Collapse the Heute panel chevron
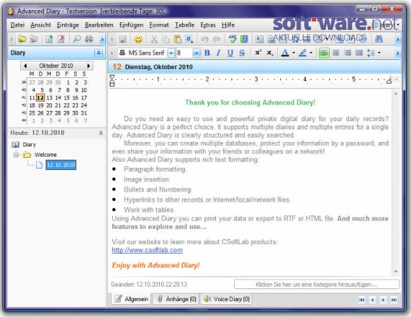The height and width of the screenshot is (317, 411). pos(101,133)
